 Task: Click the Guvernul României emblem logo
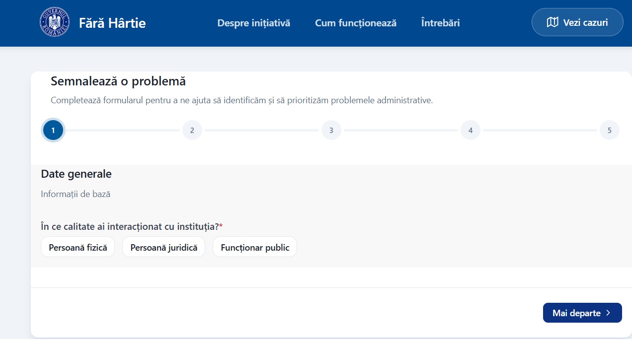pos(55,22)
